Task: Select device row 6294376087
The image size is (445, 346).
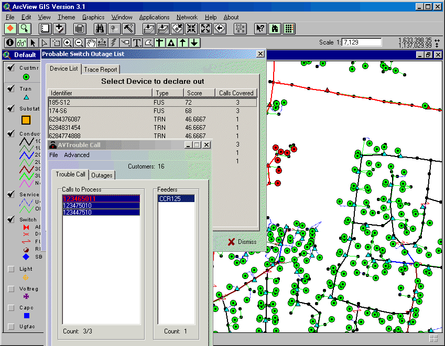Action: 153,119
